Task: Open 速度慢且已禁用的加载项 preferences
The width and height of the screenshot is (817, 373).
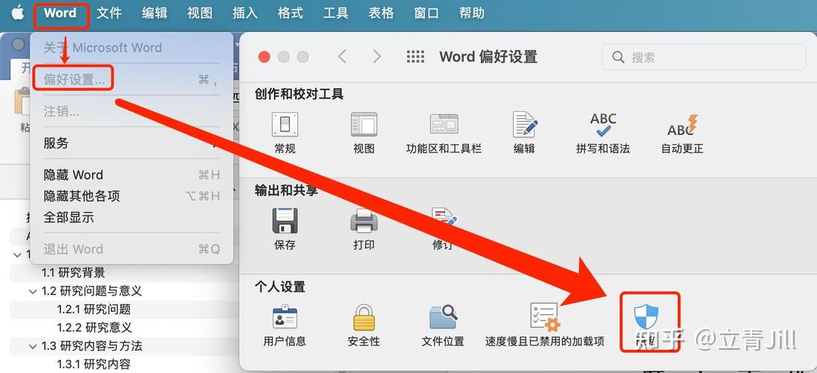Action: click(544, 317)
